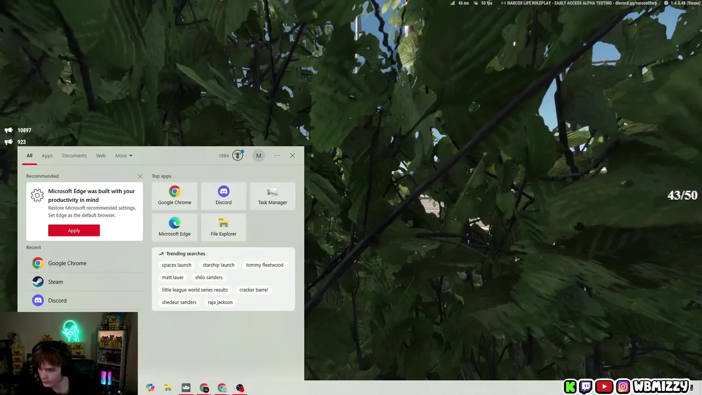Switch to the Apps tab
702x395 pixels.
pyautogui.click(x=47, y=155)
